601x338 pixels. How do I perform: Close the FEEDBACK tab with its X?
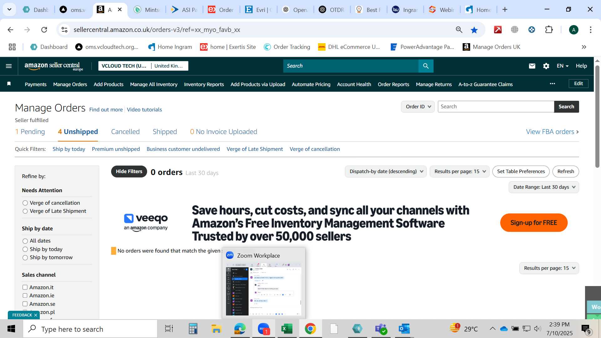(36, 315)
